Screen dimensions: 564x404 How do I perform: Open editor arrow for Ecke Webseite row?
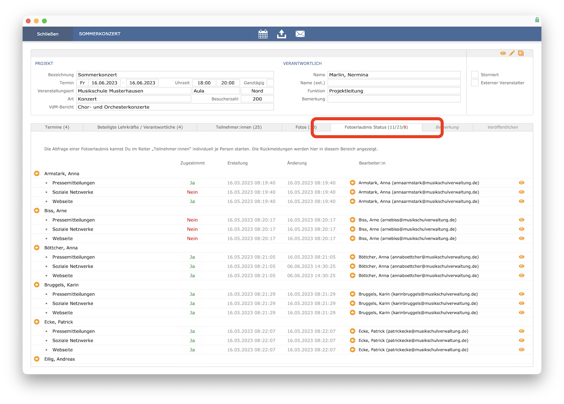click(353, 350)
